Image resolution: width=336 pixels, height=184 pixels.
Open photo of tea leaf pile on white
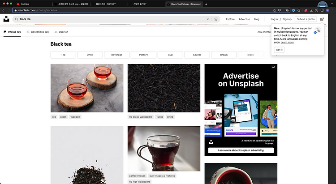point(87,155)
